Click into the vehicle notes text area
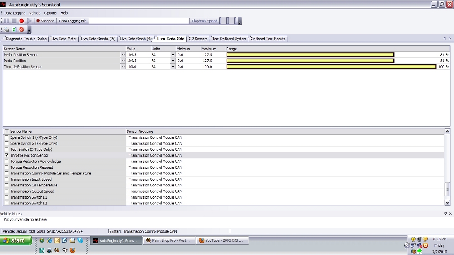The height and width of the screenshot is (255, 454). click(226, 222)
